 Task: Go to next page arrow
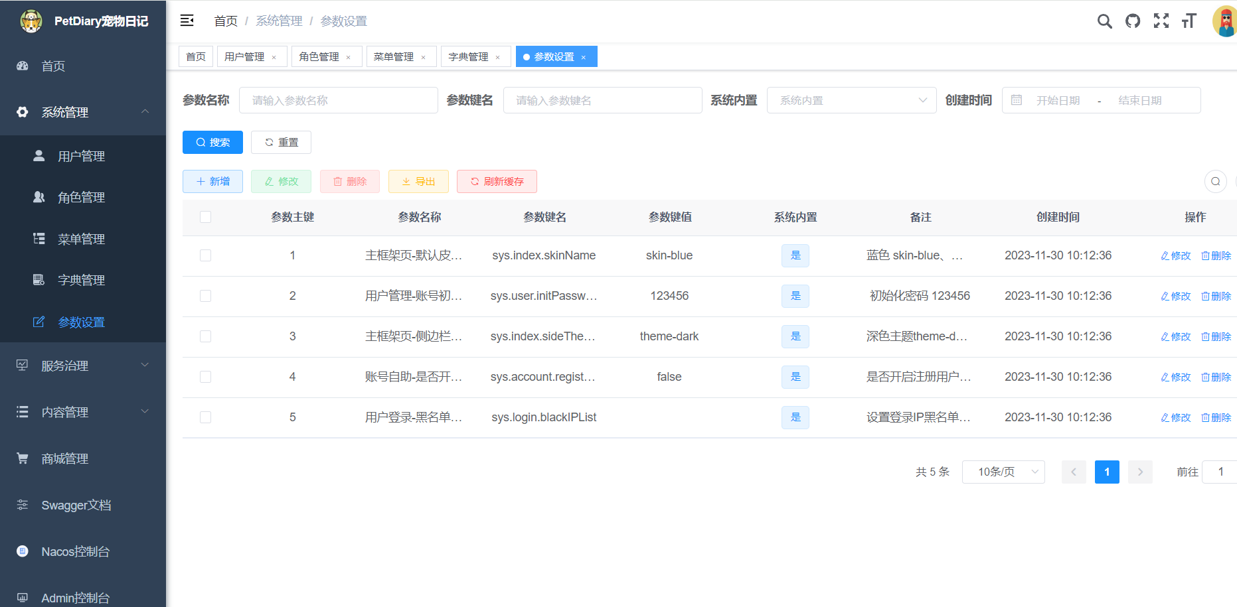(1140, 472)
